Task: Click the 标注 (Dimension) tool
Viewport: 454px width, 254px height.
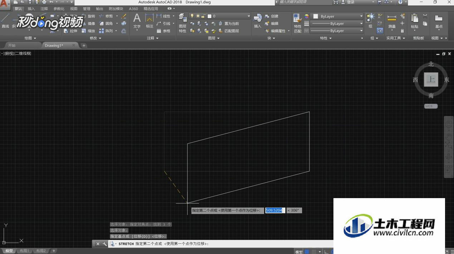Action: tap(150, 21)
